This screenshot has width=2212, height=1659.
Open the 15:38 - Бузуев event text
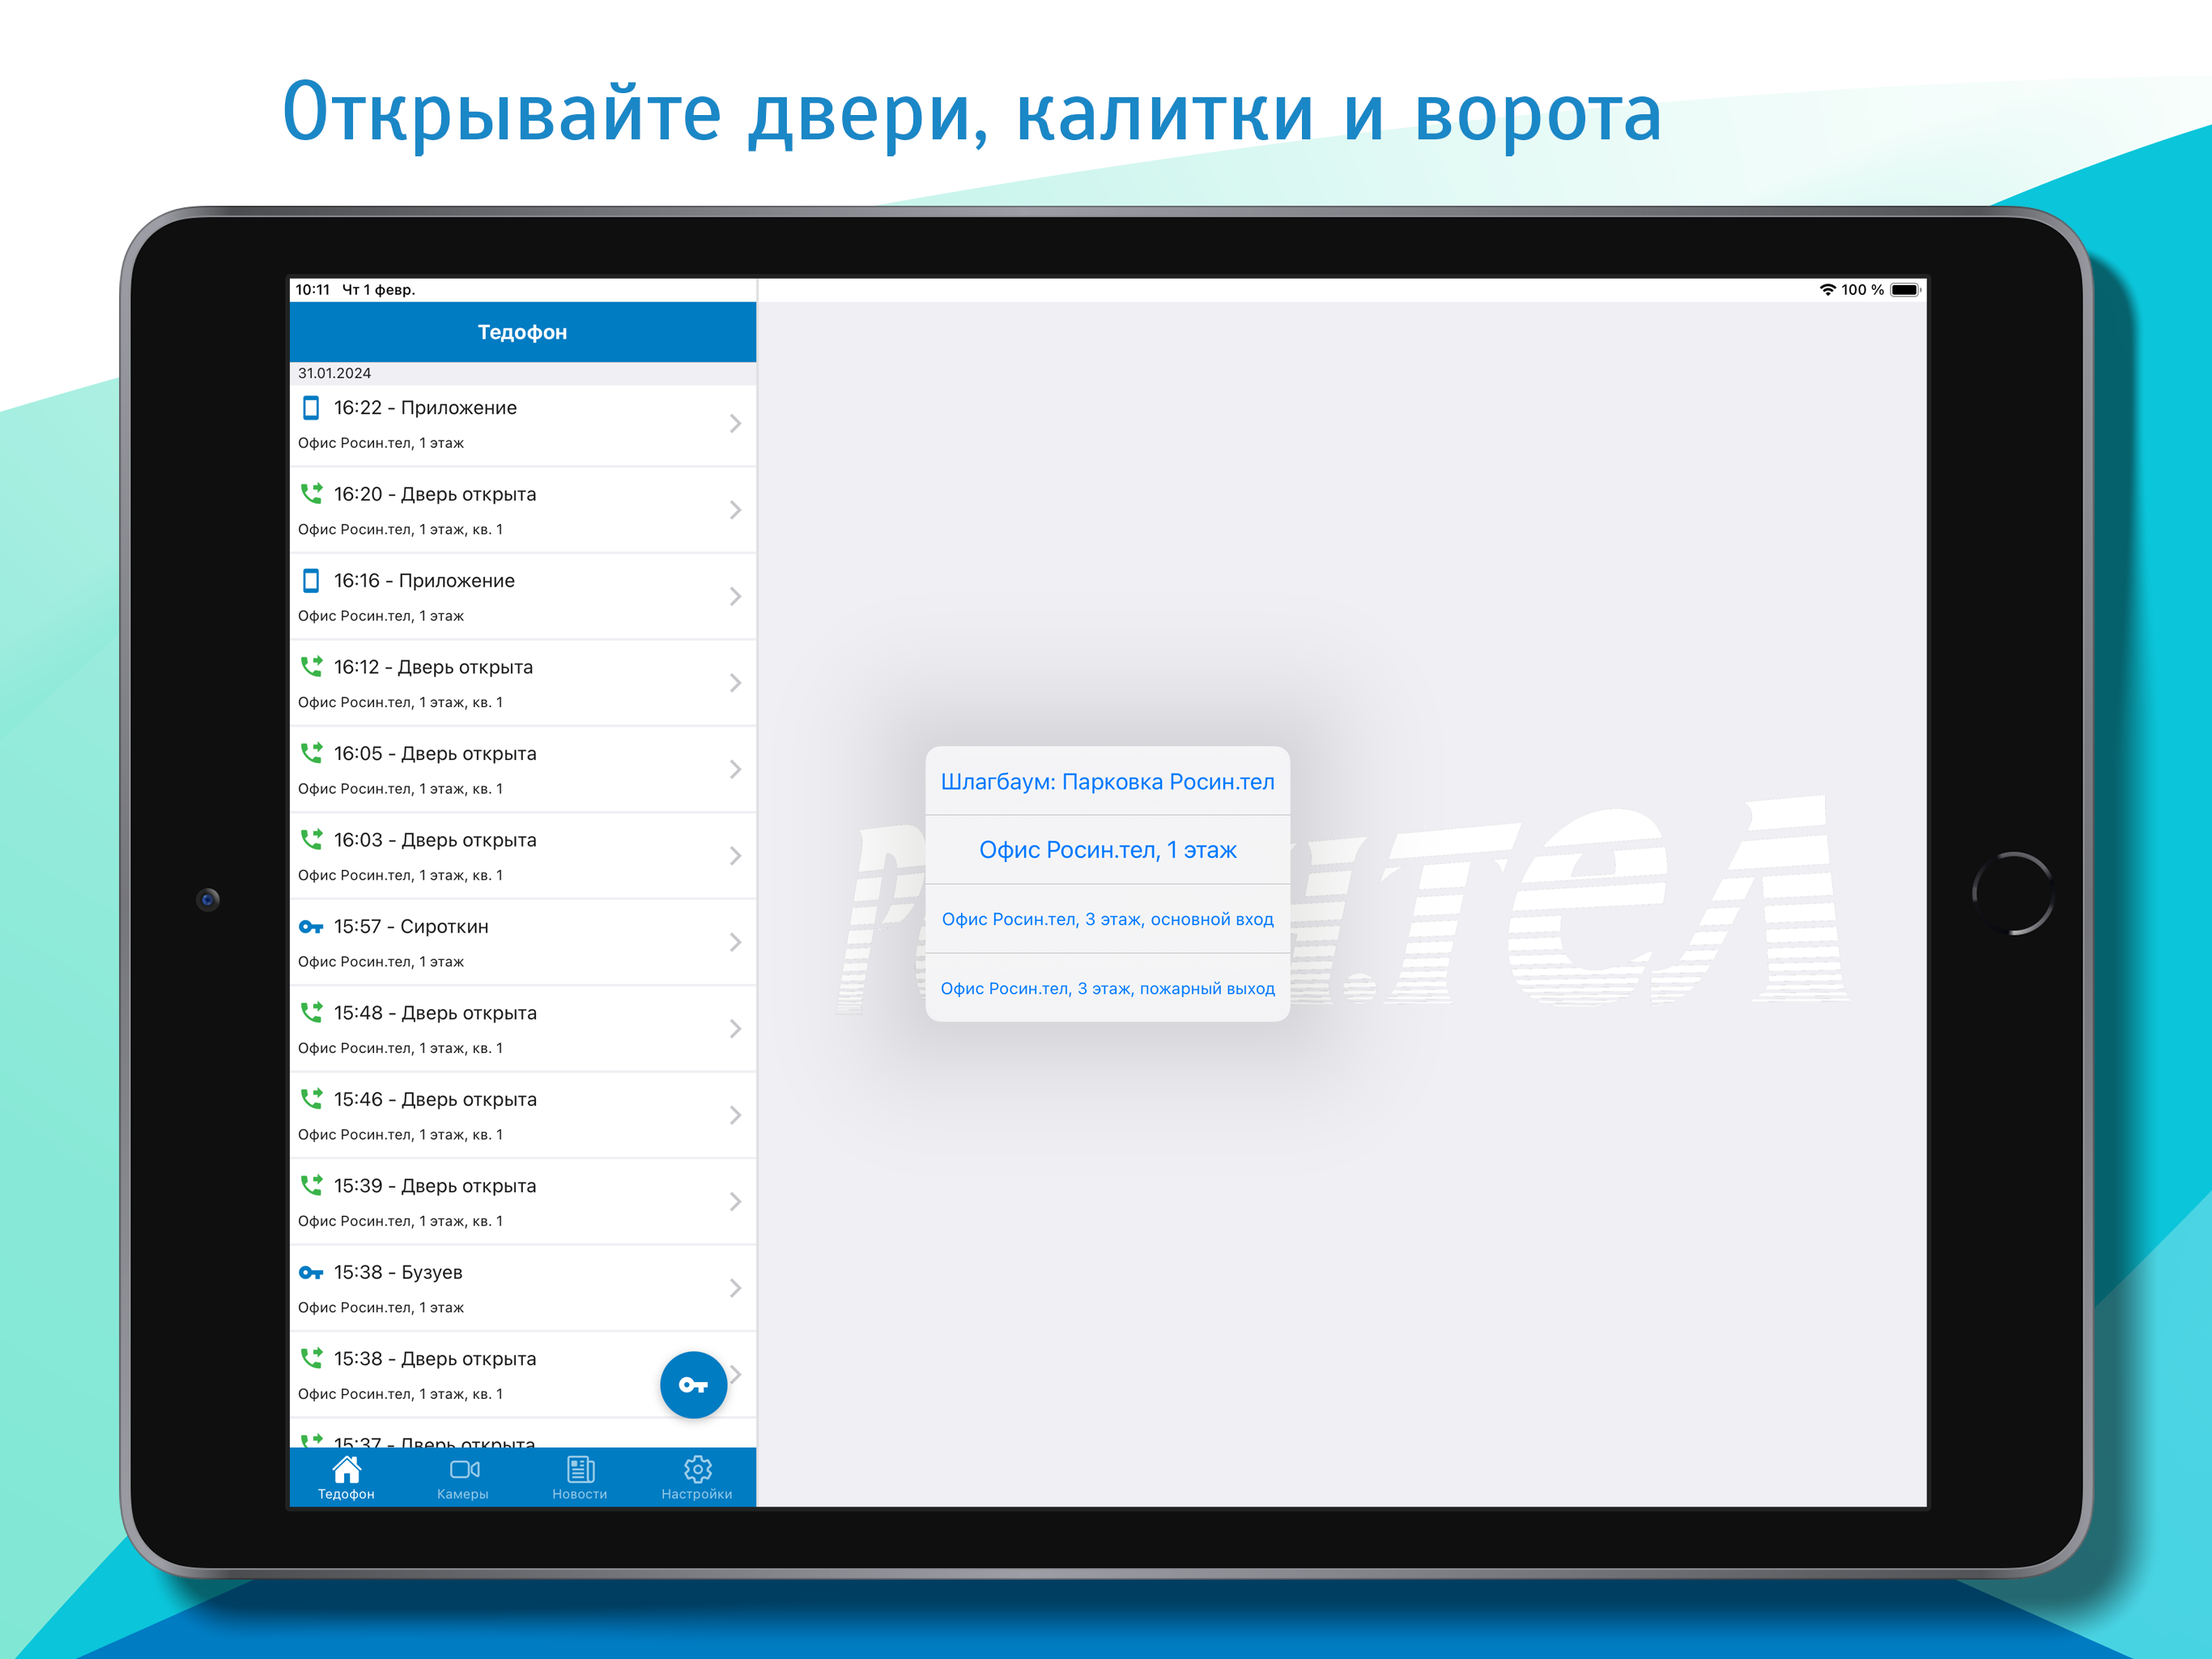coord(398,1273)
